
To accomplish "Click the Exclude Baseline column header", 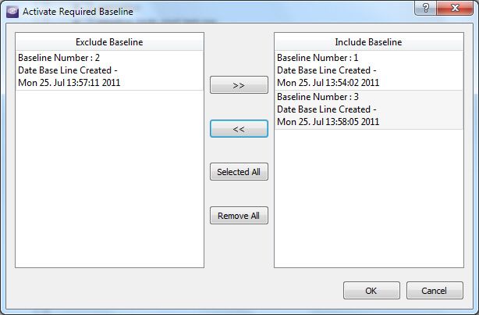I will pos(109,41).
